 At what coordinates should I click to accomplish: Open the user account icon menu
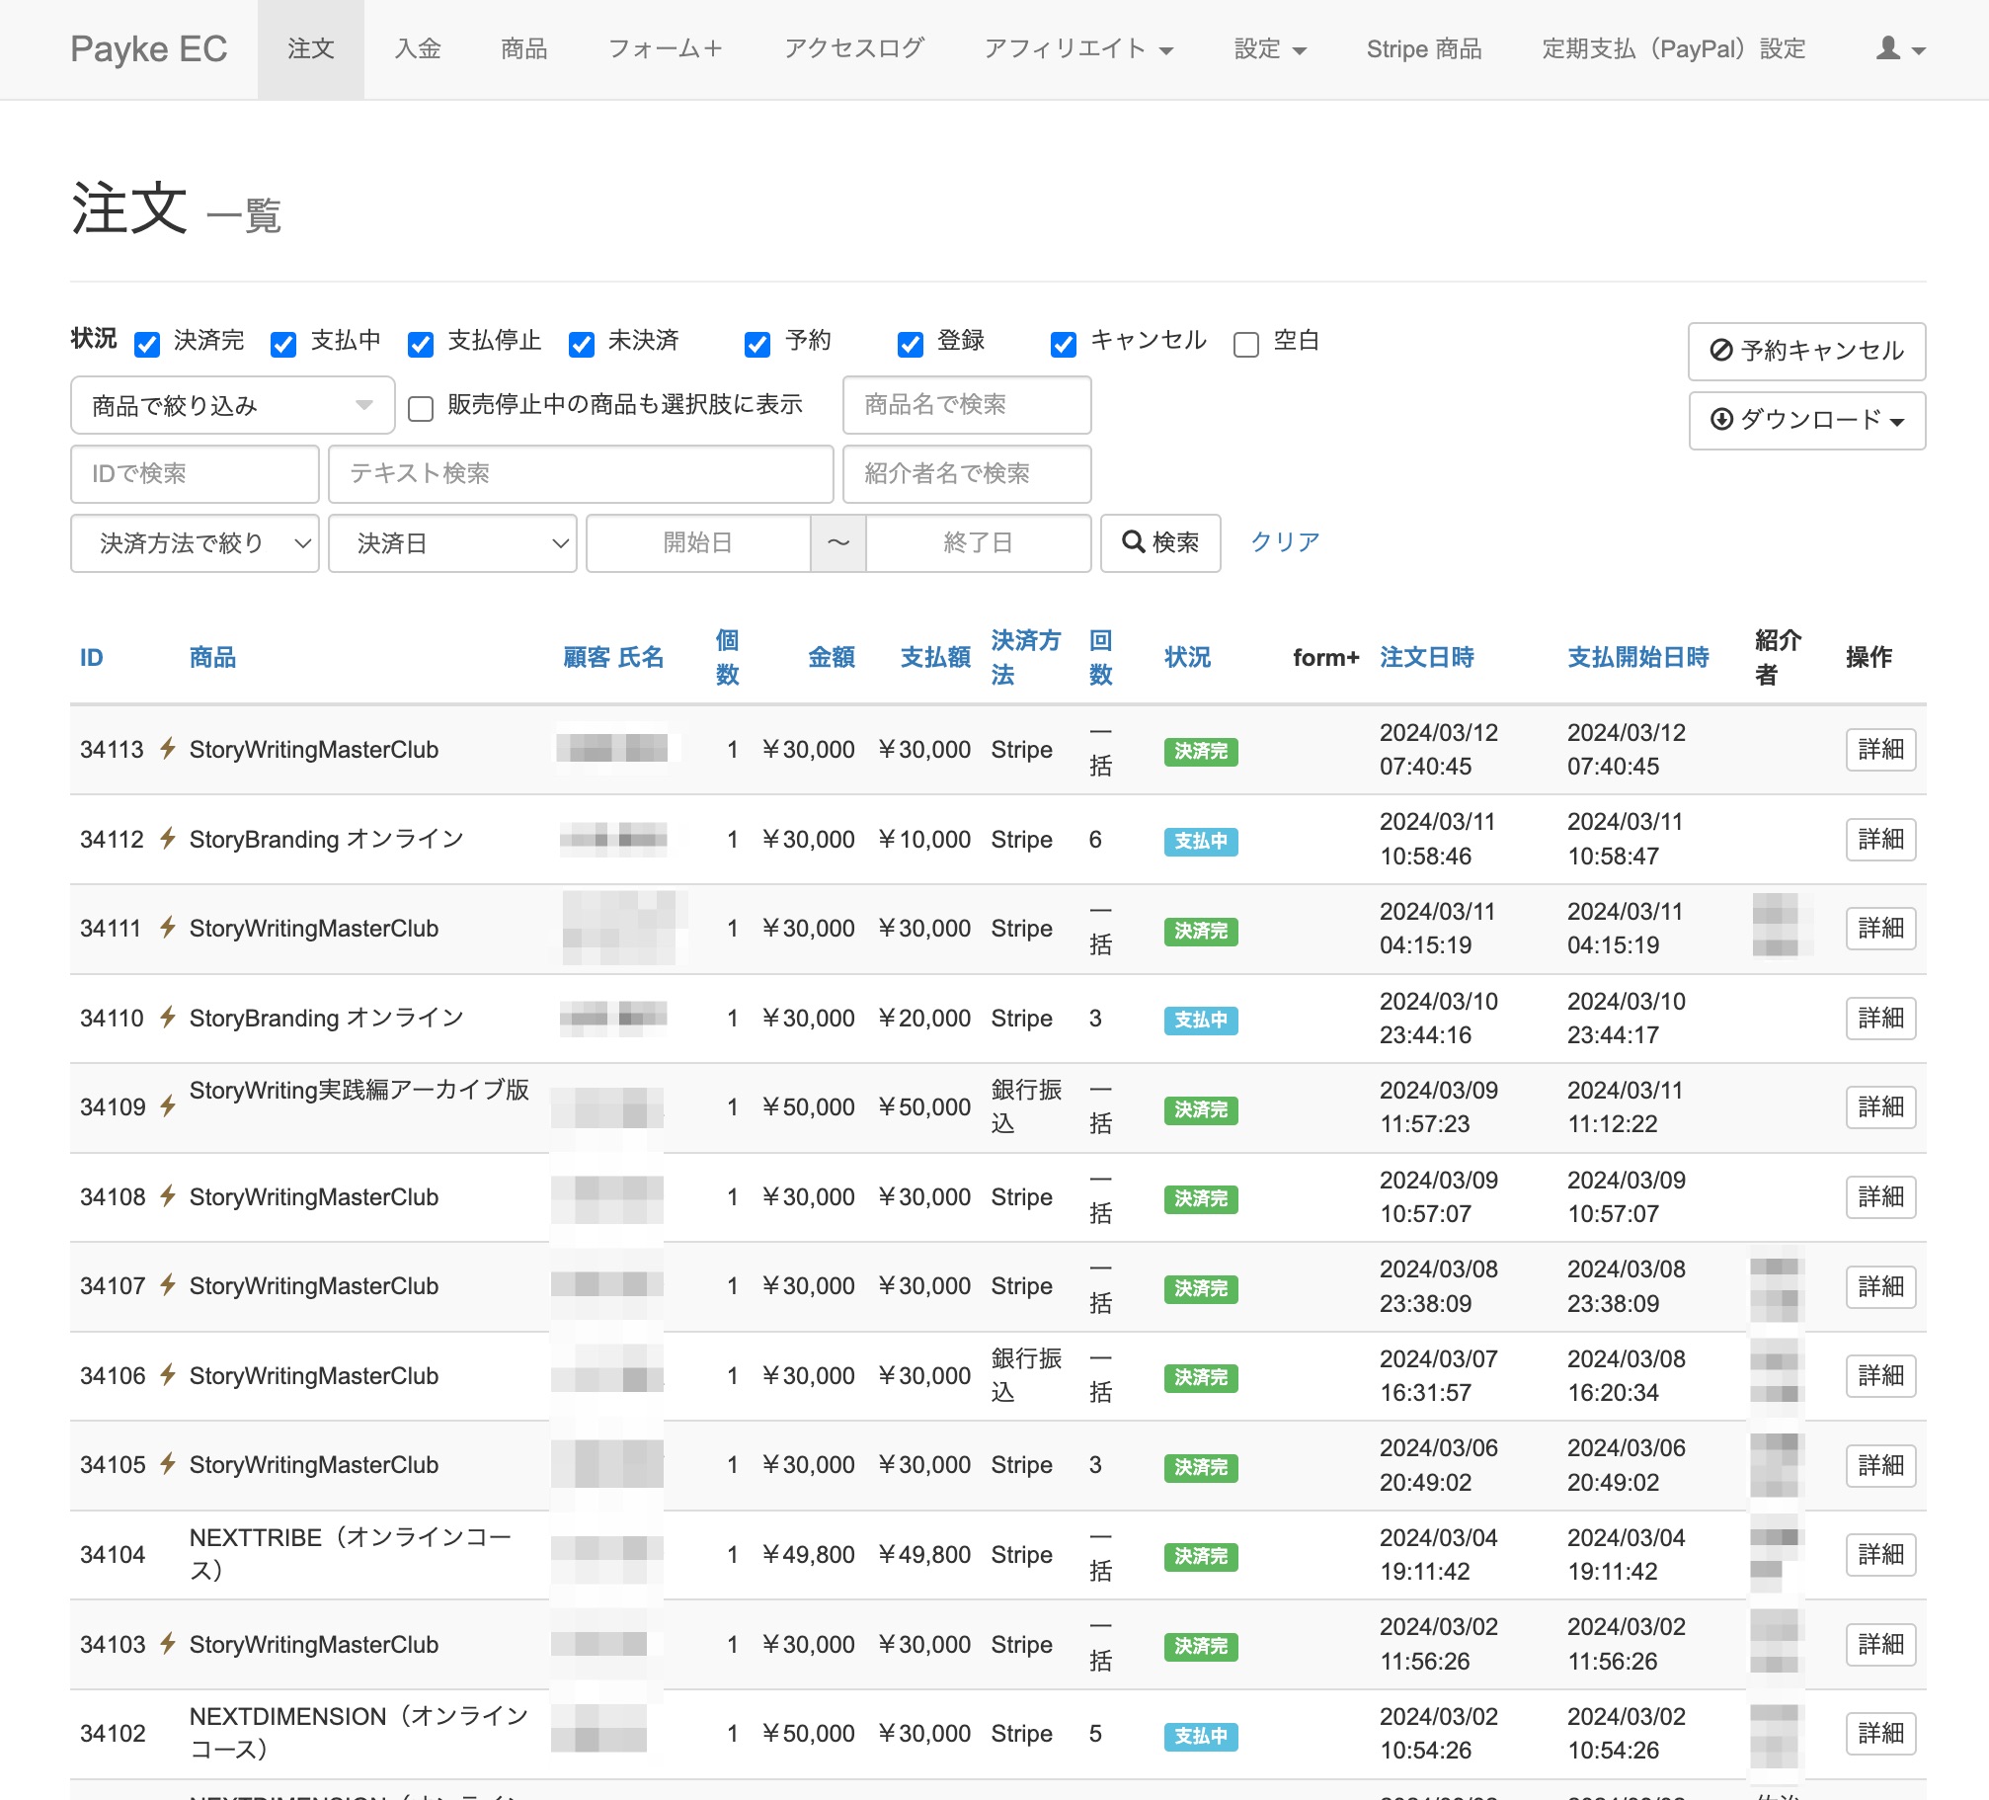click(x=1900, y=48)
